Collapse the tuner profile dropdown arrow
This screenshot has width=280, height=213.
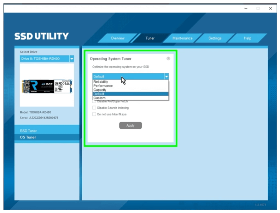(166, 76)
